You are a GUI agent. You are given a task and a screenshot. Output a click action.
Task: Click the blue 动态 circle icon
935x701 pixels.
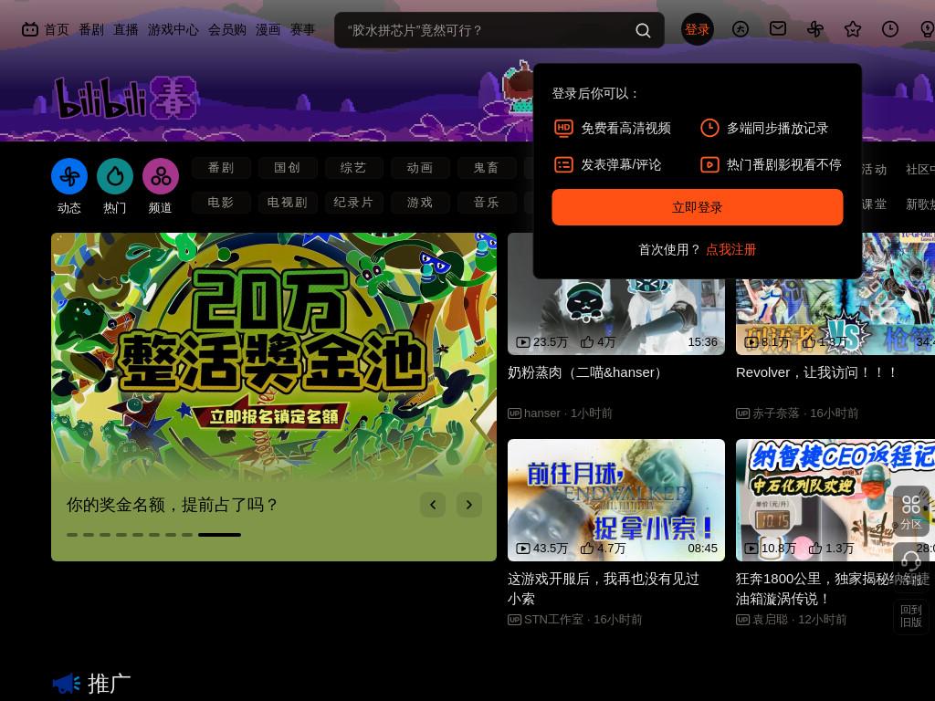tap(69, 176)
